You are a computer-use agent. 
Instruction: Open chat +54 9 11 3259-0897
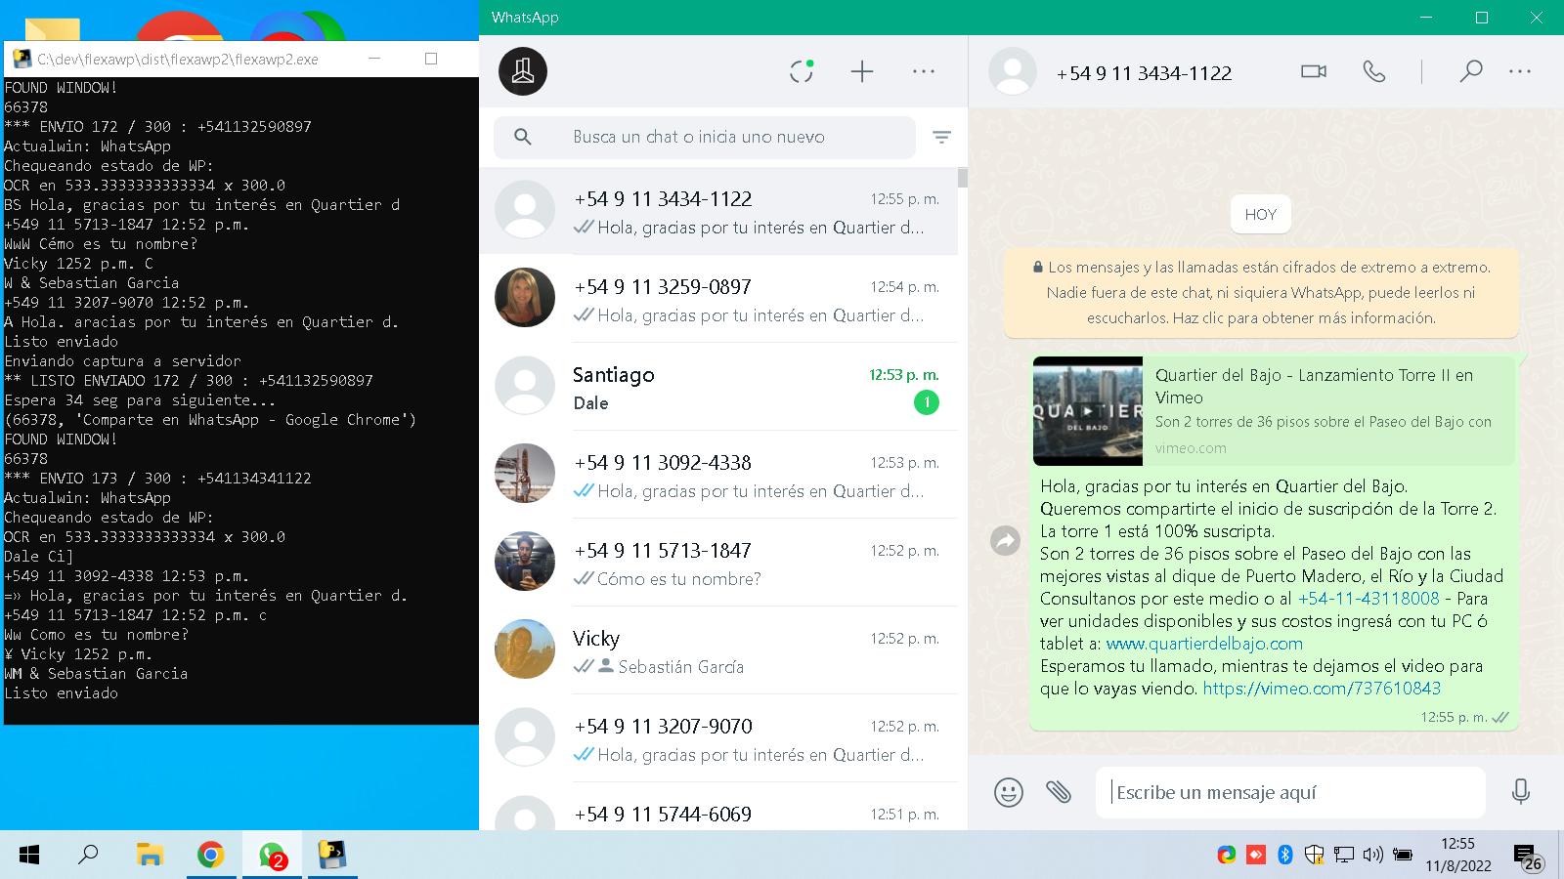click(x=718, y=300)
